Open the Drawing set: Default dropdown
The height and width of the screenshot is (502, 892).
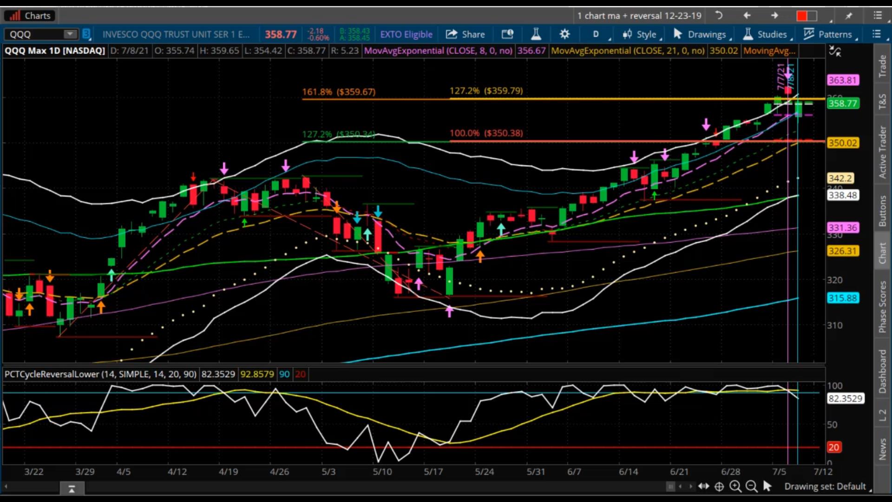pos(827,487)
